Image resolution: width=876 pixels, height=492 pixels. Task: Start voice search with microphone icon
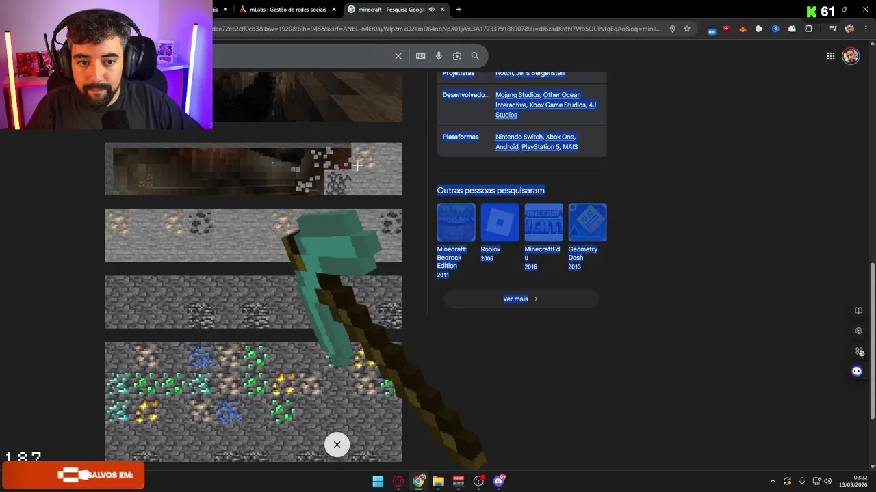439,56
